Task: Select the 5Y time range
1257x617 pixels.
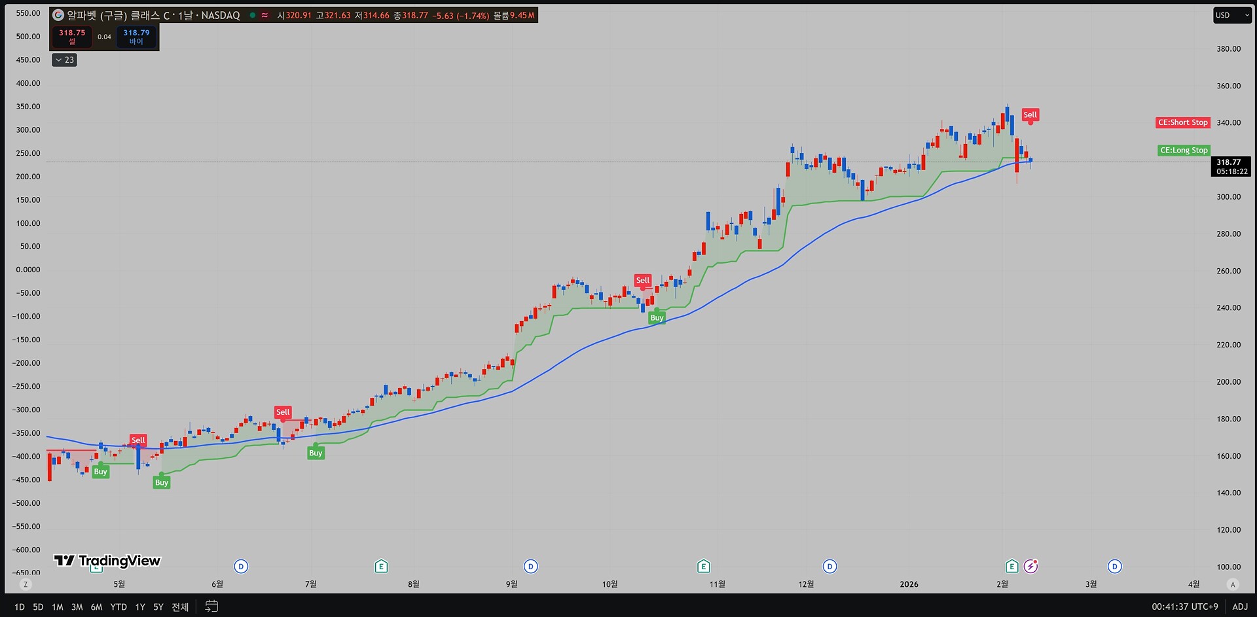Action: pos(158,607)
